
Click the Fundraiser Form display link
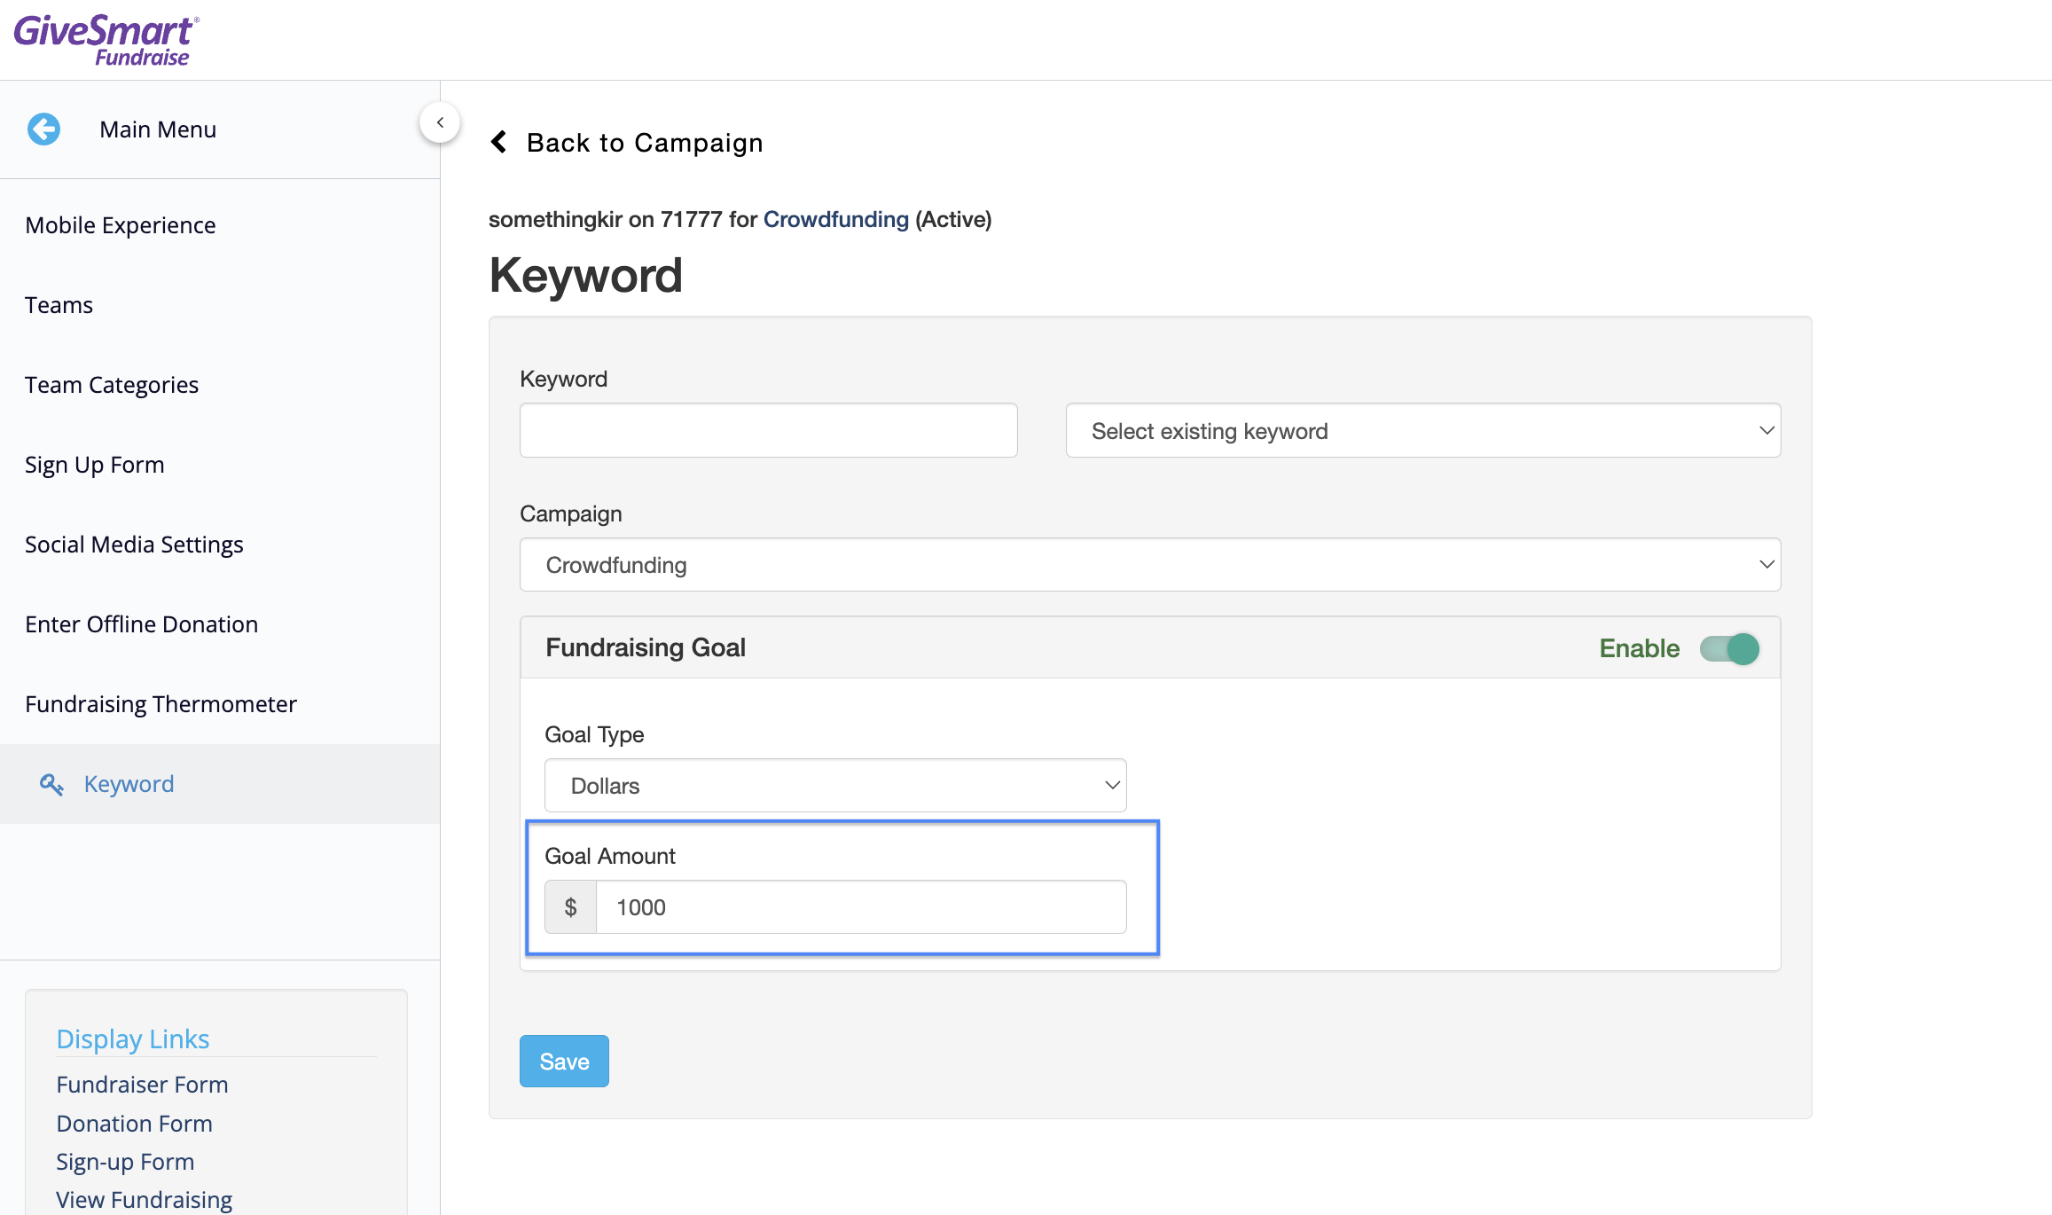[140, 1084]
